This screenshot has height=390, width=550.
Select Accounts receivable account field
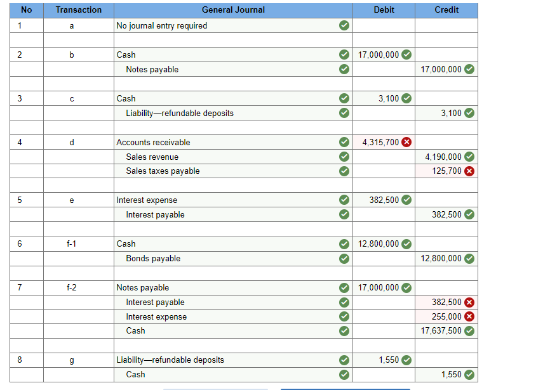click(x=233, y=142)
